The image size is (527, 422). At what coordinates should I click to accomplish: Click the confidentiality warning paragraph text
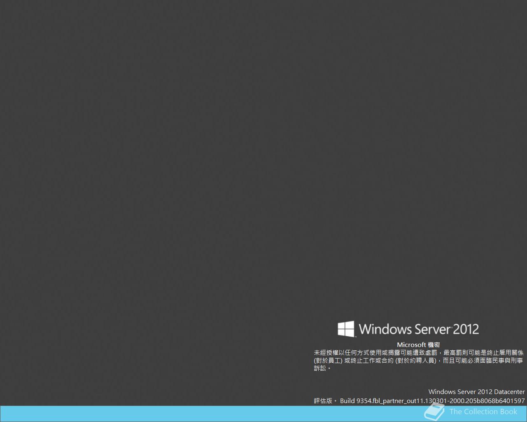[419, 361]
